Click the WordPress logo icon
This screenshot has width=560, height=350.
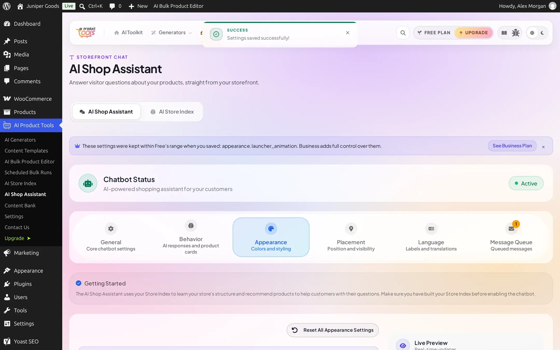click(6, 6)
